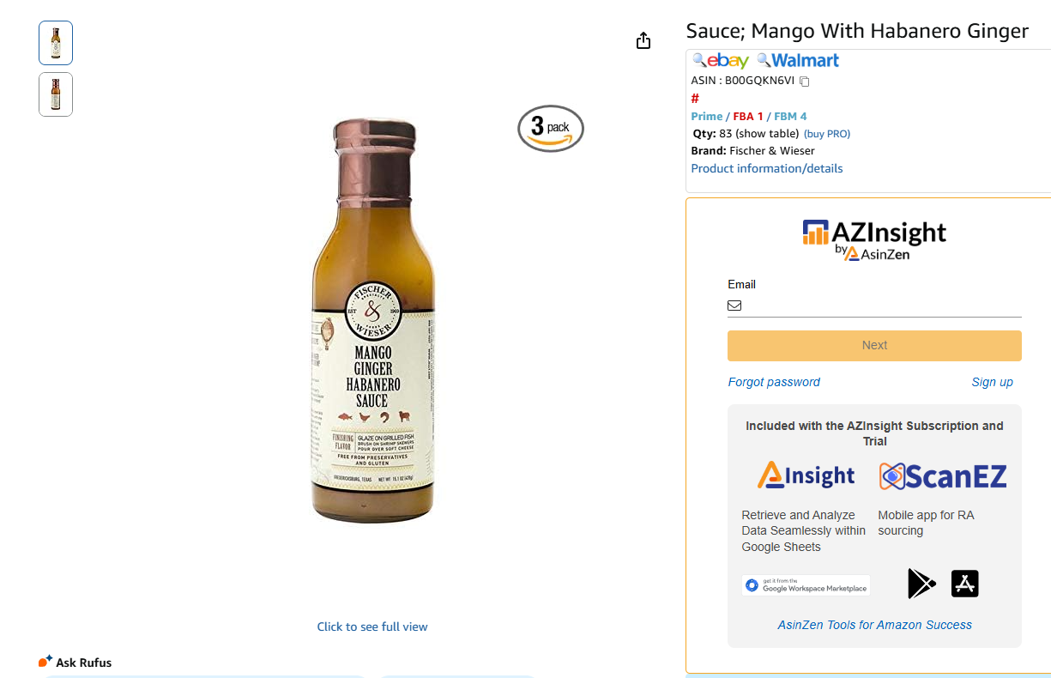Screen dimensions: 1051x678
Task: Click the AInsight logo
Action: tap(806, 476)
